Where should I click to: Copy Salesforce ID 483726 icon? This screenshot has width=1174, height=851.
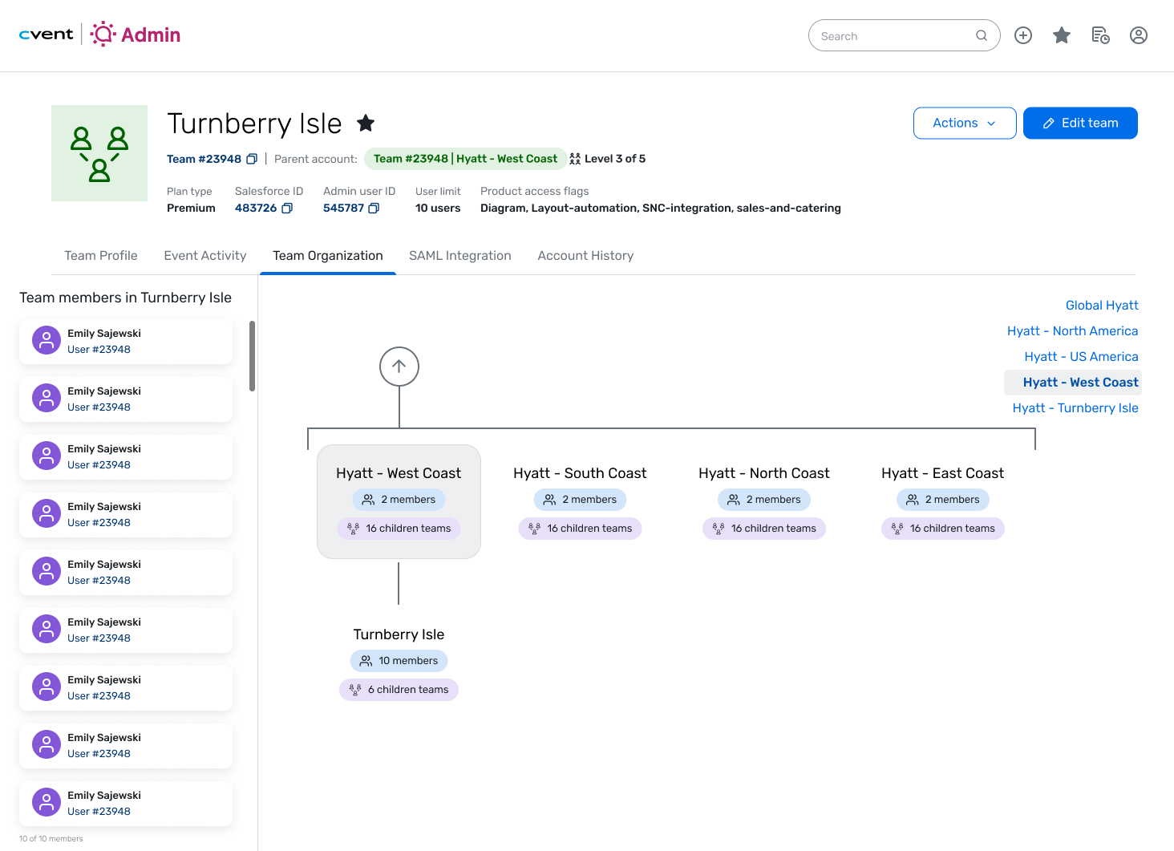(x=287, y=208)
